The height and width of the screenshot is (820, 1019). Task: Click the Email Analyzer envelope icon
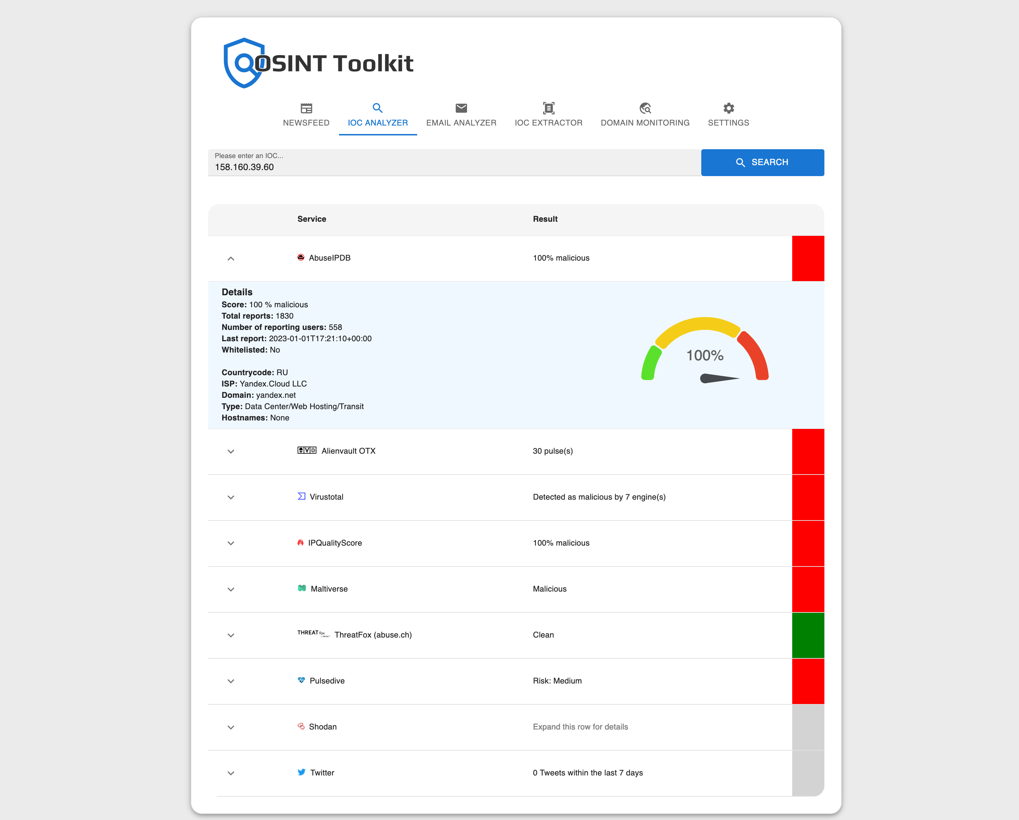coord(461,108)
